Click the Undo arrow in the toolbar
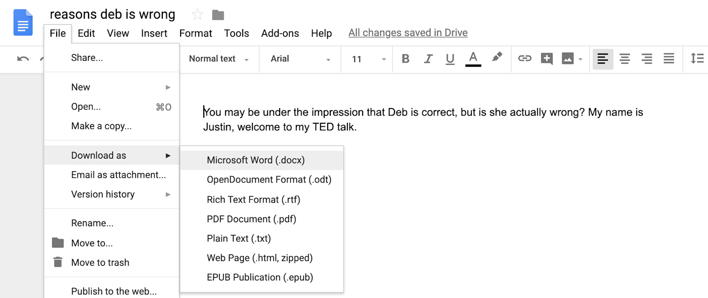The height and width of the screenshot is (298, 708). (23, 59)
